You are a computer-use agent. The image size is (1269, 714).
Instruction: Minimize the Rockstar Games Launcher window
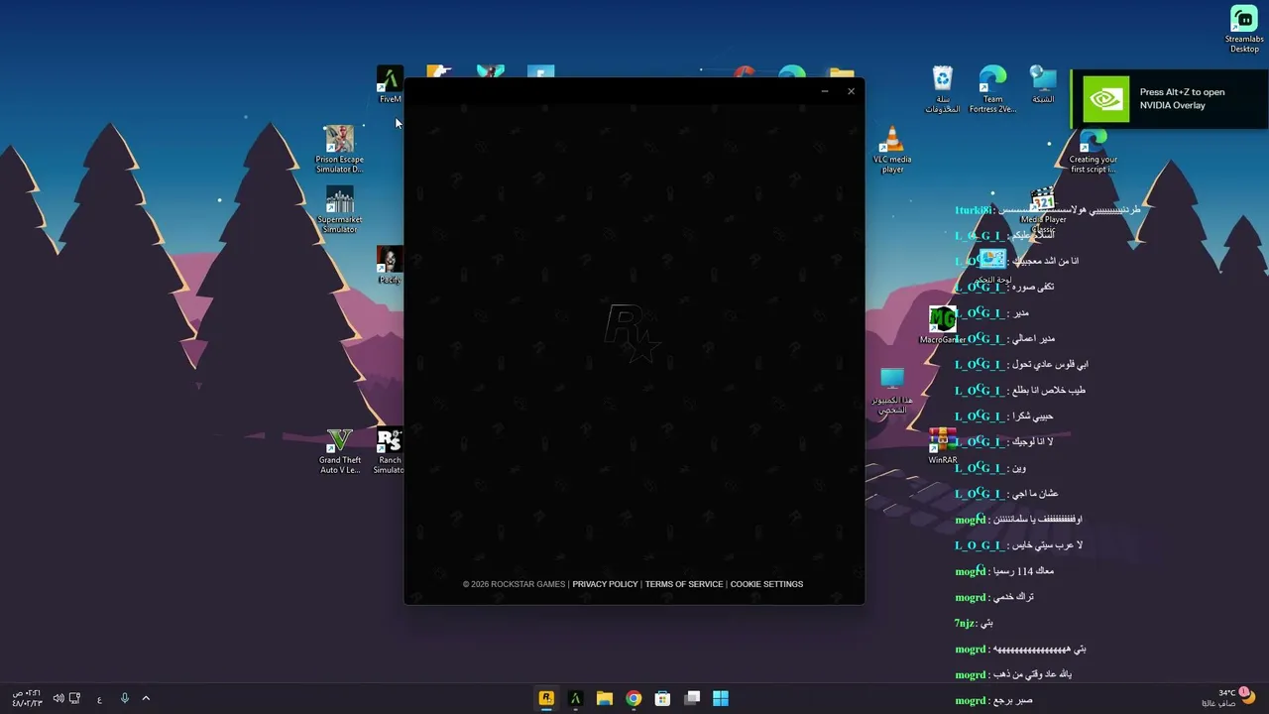825,91
